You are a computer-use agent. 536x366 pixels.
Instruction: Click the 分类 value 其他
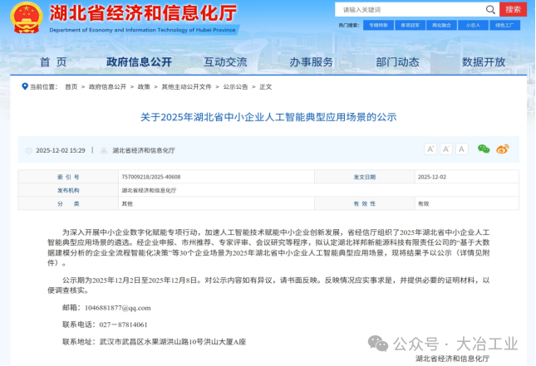click(127, 204)
